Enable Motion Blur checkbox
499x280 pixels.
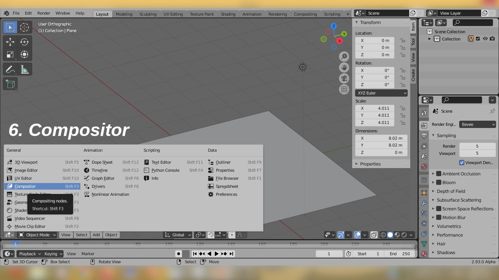[439, 218]
